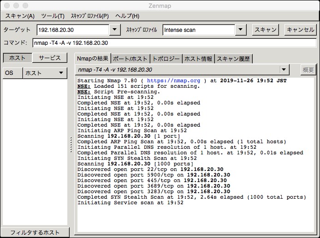Open the ツール(T) menu
The width and height of the screenshot is (320, 238).
53,16
